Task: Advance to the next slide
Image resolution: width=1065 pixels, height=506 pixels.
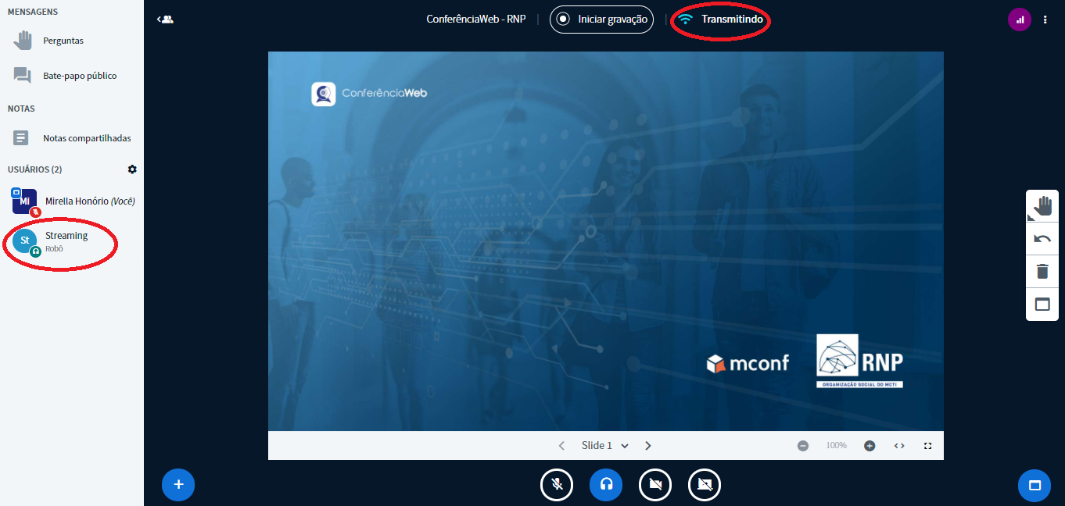Action: pos(648,446)
